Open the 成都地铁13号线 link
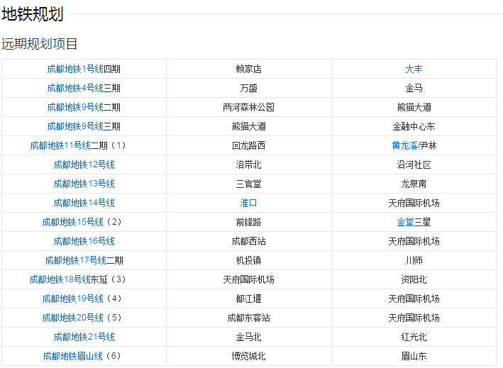The width and height of the screenshot is (503, 368). point(84,184)
